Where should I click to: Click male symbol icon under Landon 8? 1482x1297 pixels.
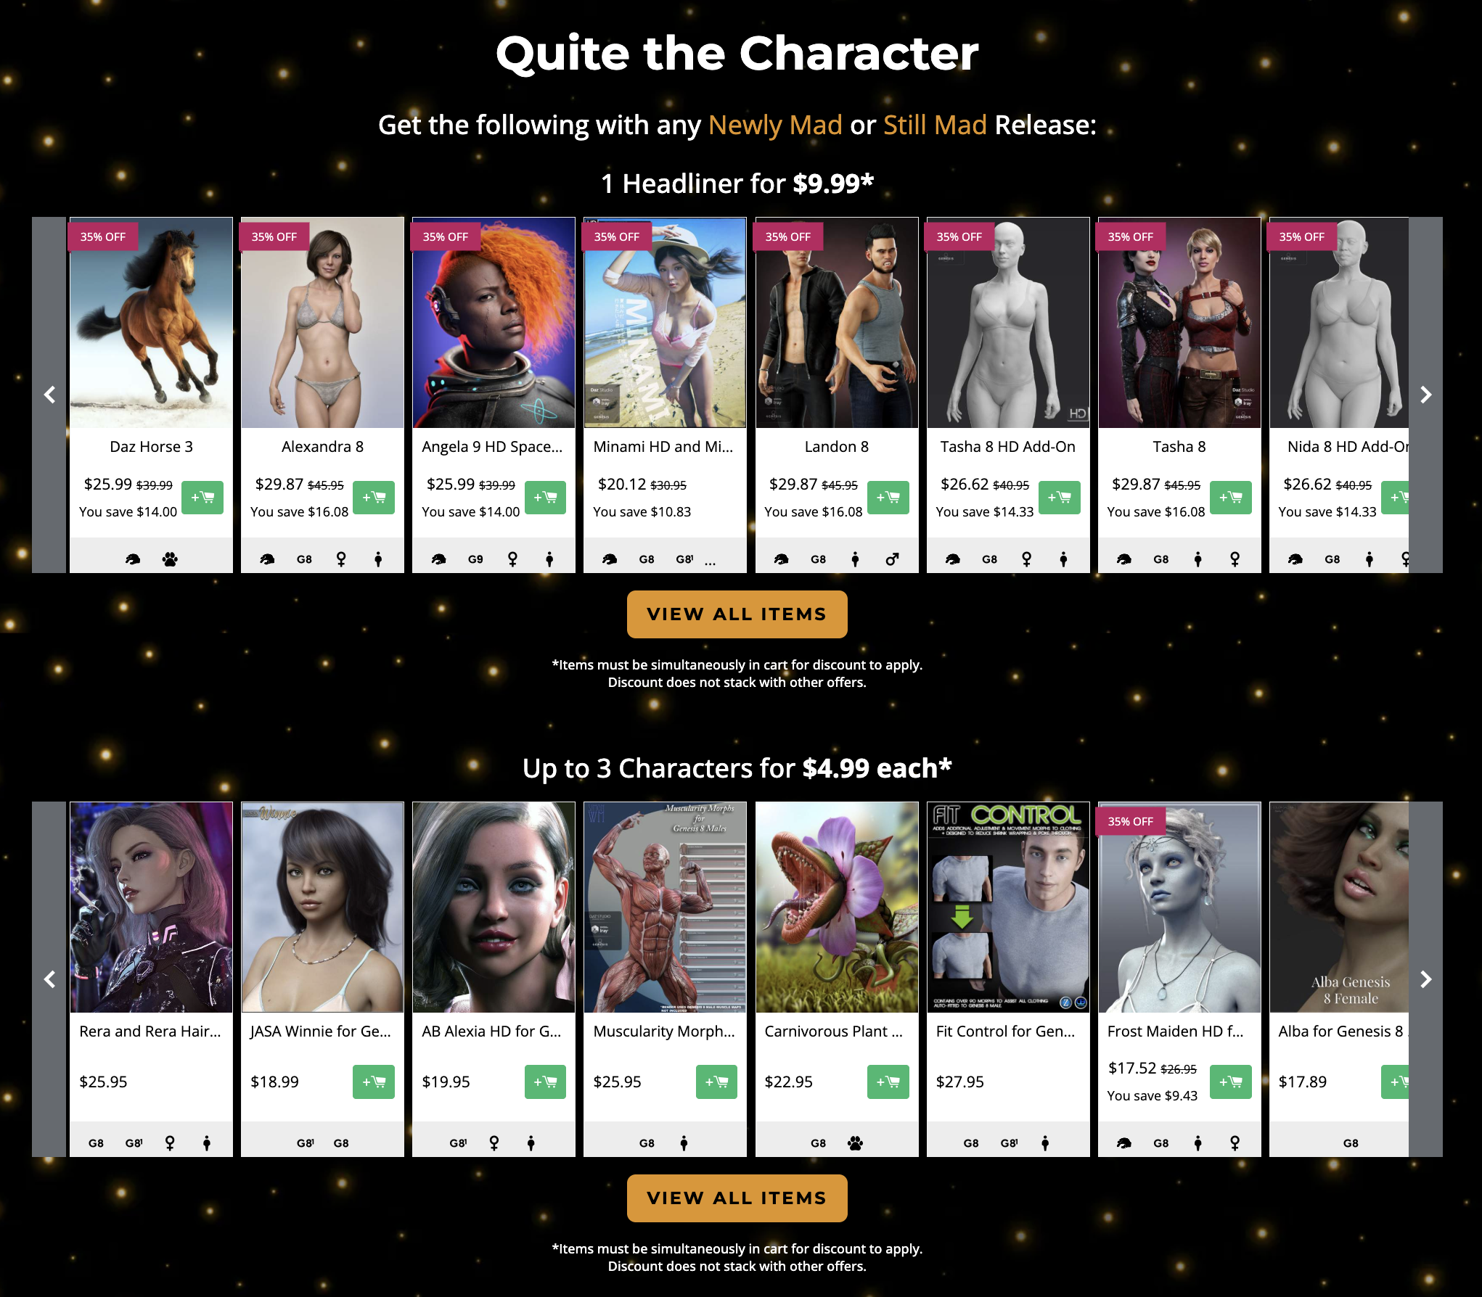coord(892,559)
